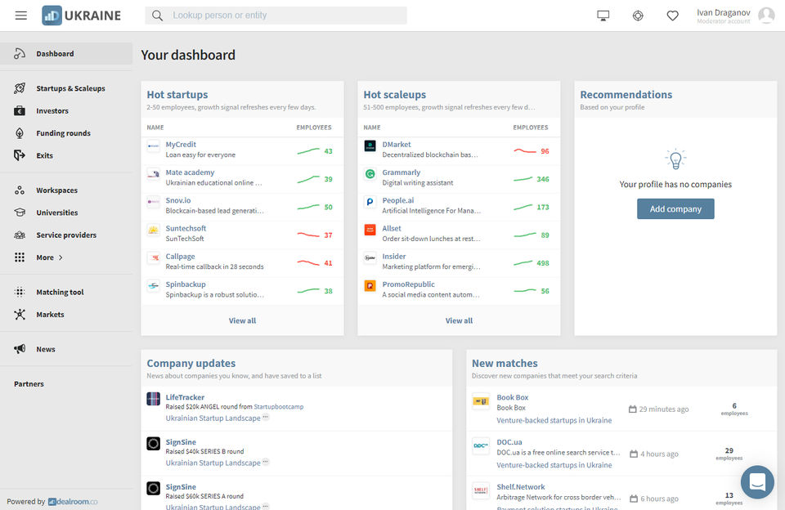This screenshot has height=510, width=785.
Task: Click the target crosshair icon
Action: [x=638, y=16]
